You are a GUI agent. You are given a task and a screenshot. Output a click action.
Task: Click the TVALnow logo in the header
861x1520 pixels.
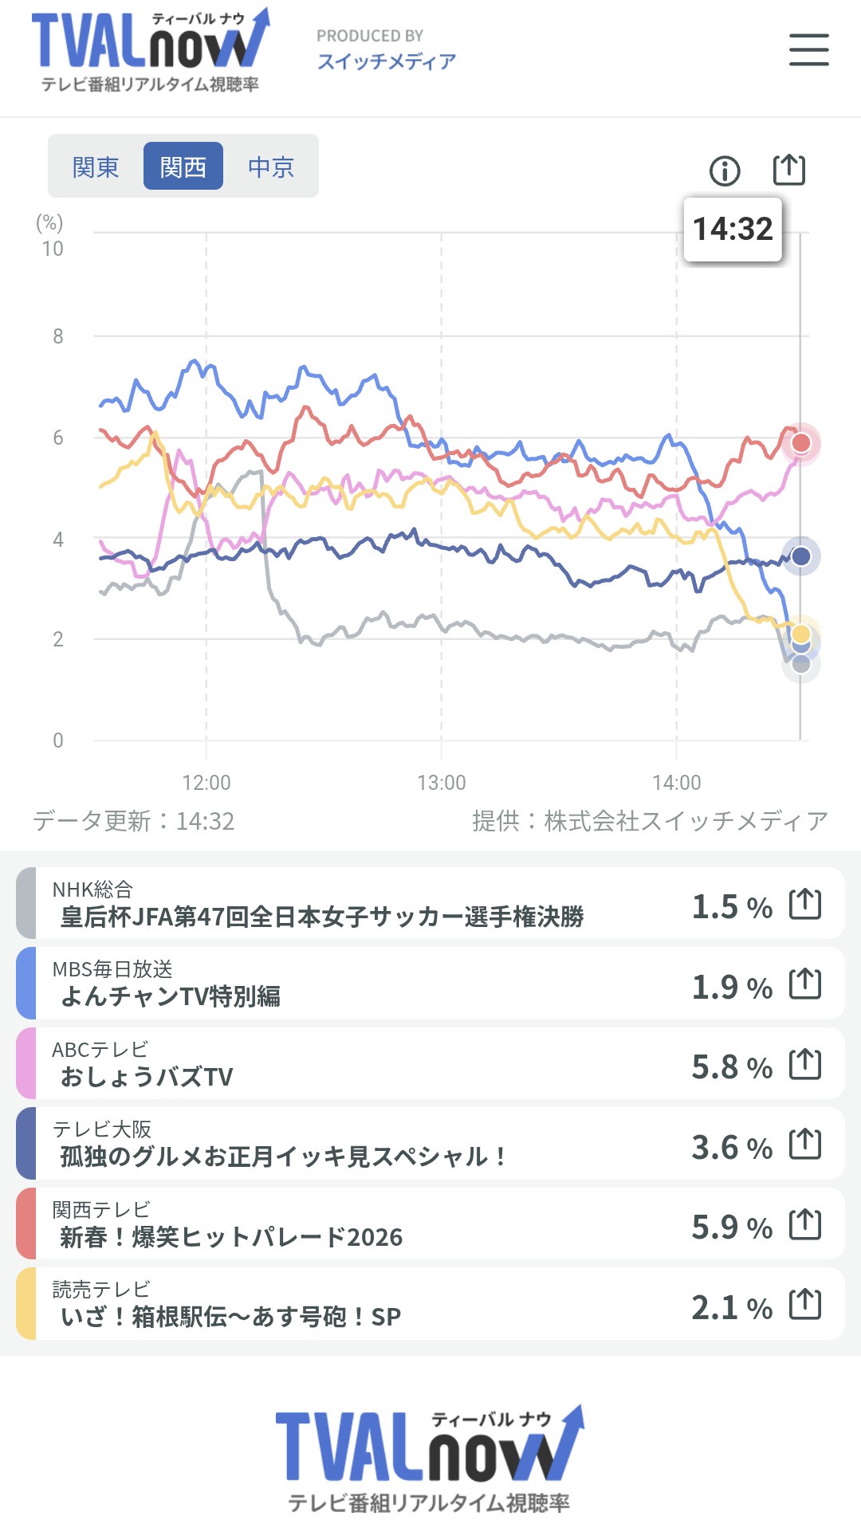[150, 49]
